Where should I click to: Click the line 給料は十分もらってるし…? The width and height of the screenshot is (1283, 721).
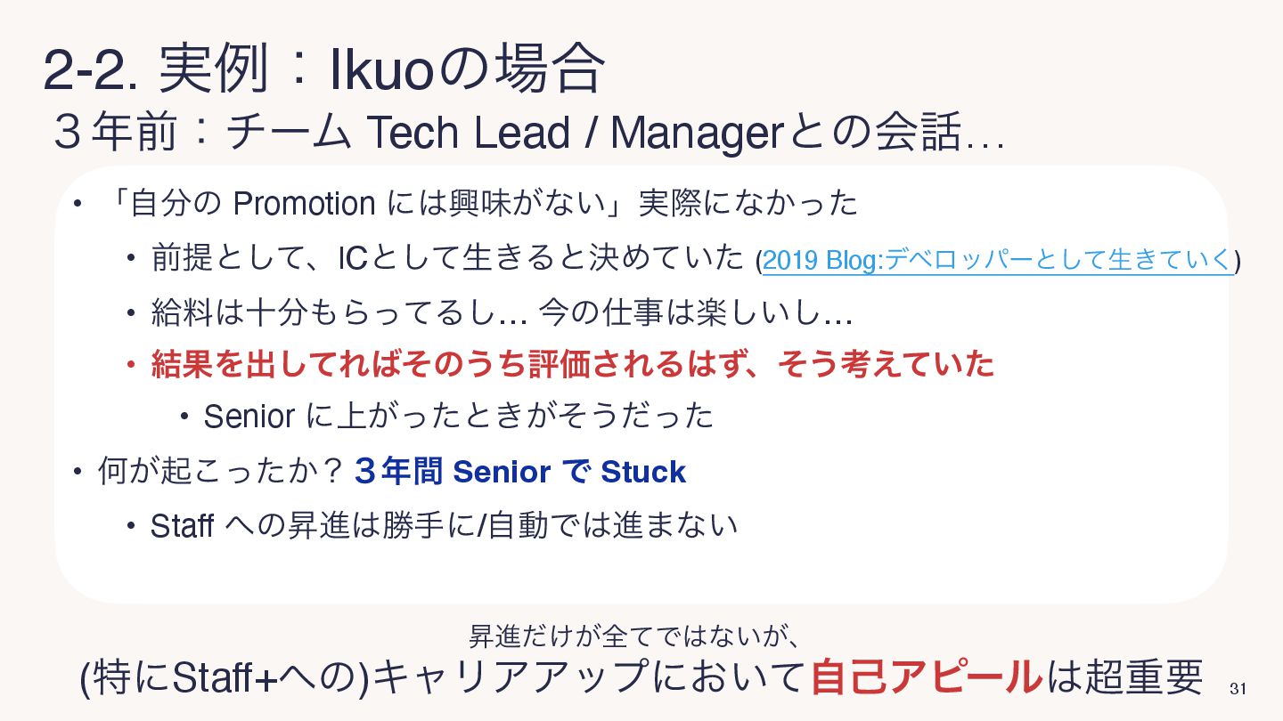click(503, 312)
